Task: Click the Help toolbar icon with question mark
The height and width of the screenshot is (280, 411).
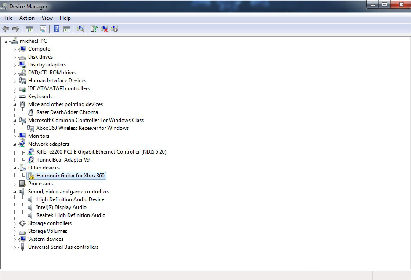Action: [x=56, y=29]
